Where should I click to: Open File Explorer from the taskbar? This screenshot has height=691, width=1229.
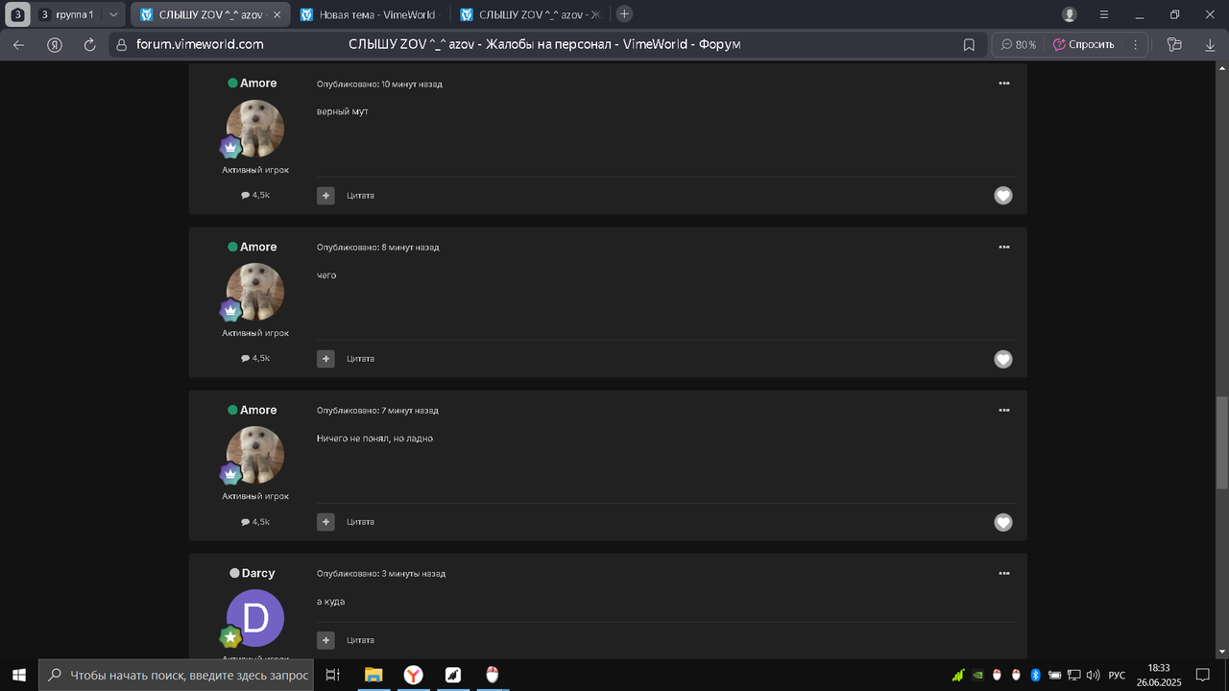pyautogui.click(x=373, y=675)
